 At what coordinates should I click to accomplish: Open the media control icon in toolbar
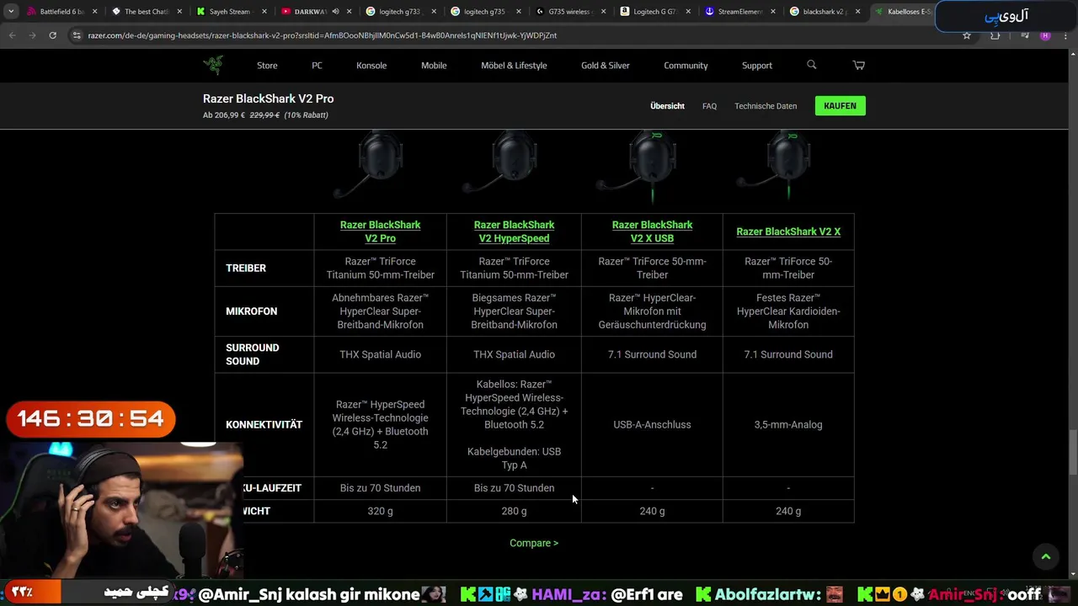[x=1024, y=35]
